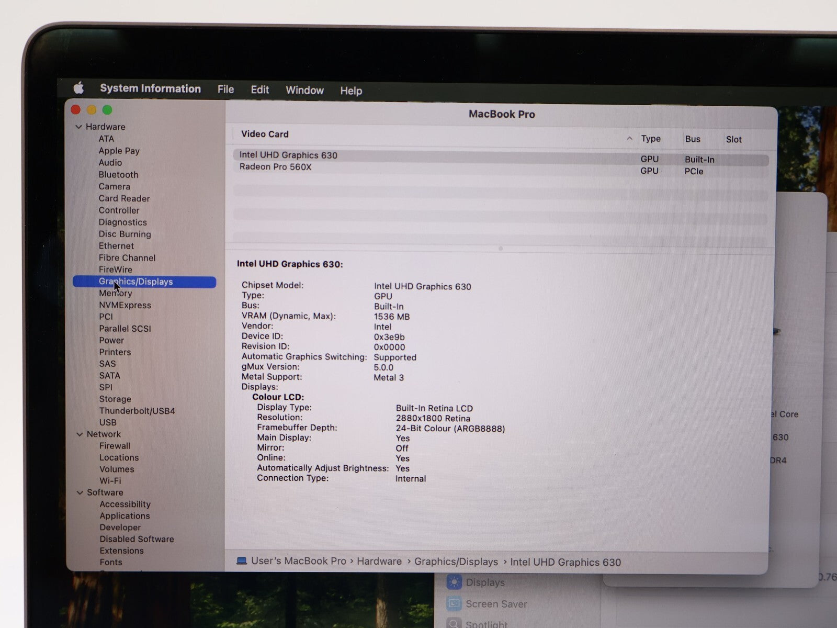Viewport: 837px width, 628px height.
Task: Select Disc Burning in the sidebar
Action: pyautogui.click(x=125, y=234)
